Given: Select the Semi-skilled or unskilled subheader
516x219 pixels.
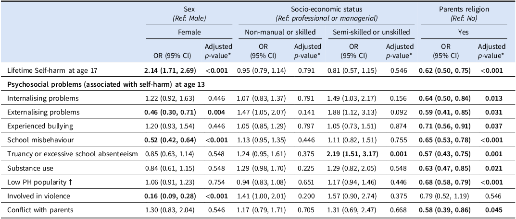Looking at the screenshot, I should (x=371, y=32).
